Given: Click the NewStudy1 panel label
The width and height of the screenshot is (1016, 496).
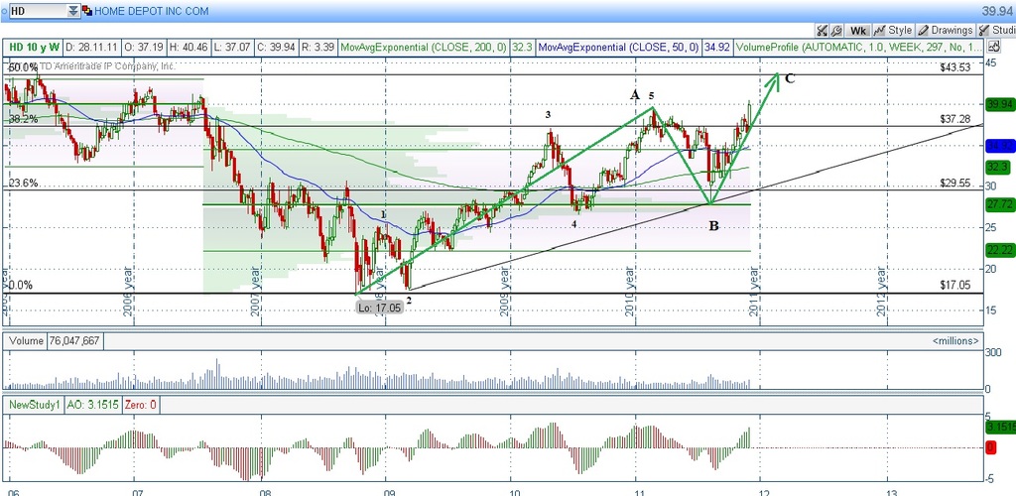Looking at the screenshot, I should (x=35, y=406).
